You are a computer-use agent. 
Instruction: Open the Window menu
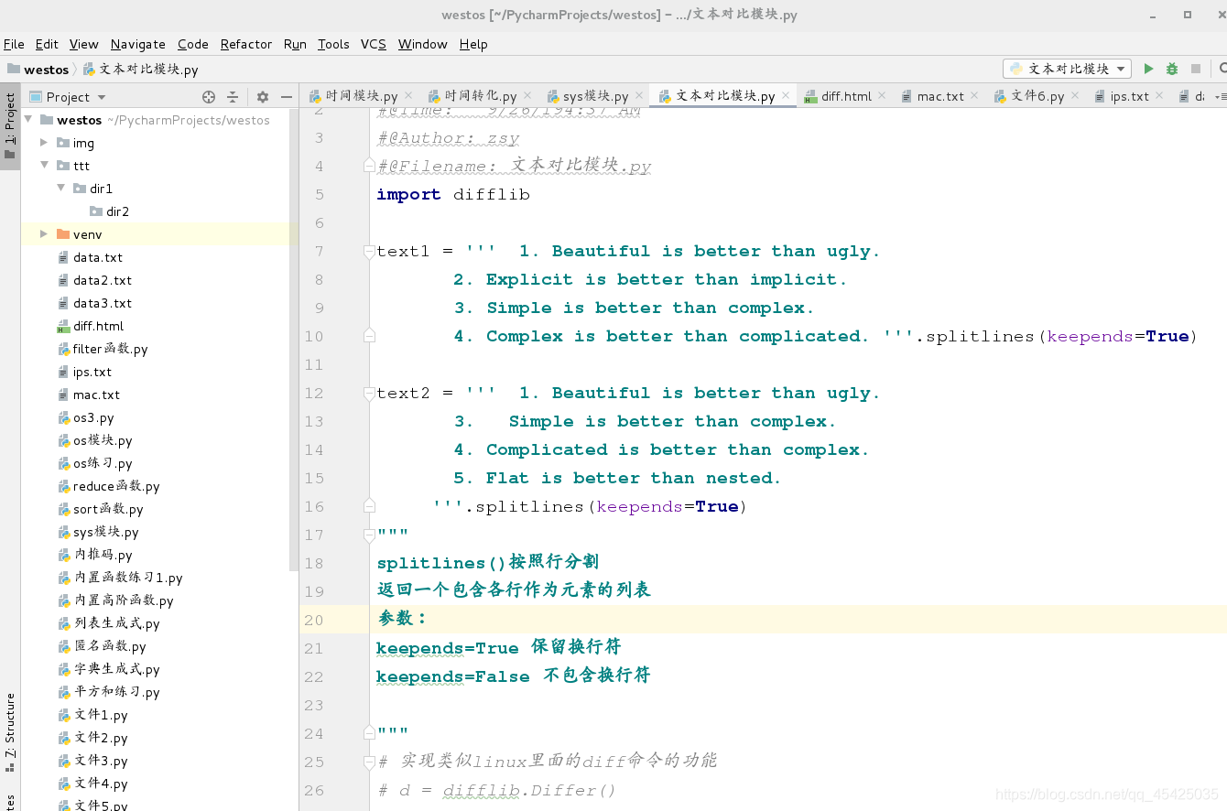coord(423,44)
